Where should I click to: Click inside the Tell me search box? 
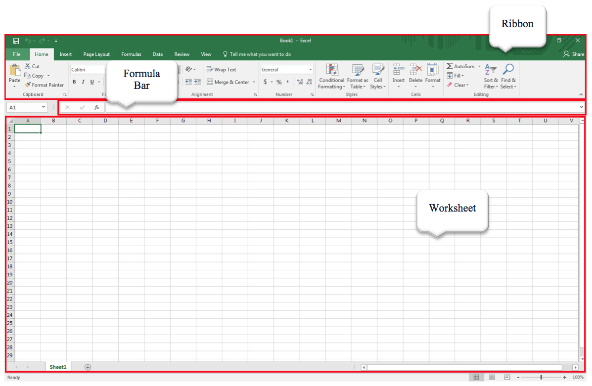pos(260,54)
